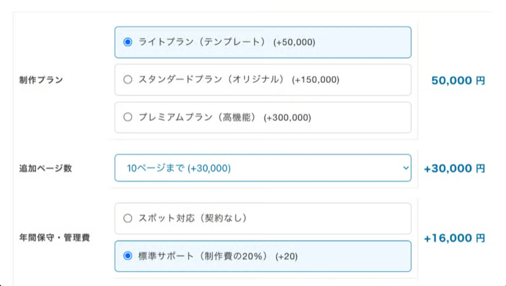Open the 10ページまで dropdown
This screenshot has height=286, width=506.
(x=256, y=168)
